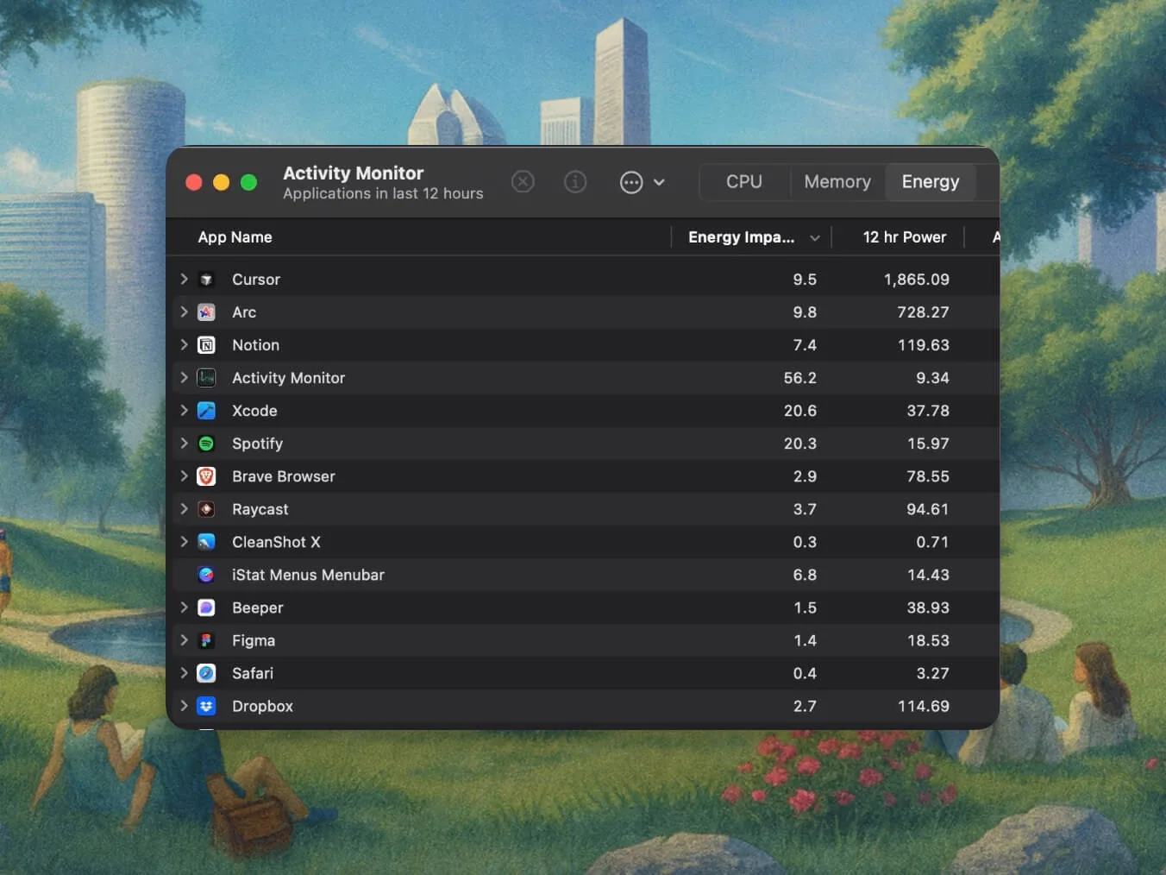Click the Notion app icon

click(x=206, y=345)
